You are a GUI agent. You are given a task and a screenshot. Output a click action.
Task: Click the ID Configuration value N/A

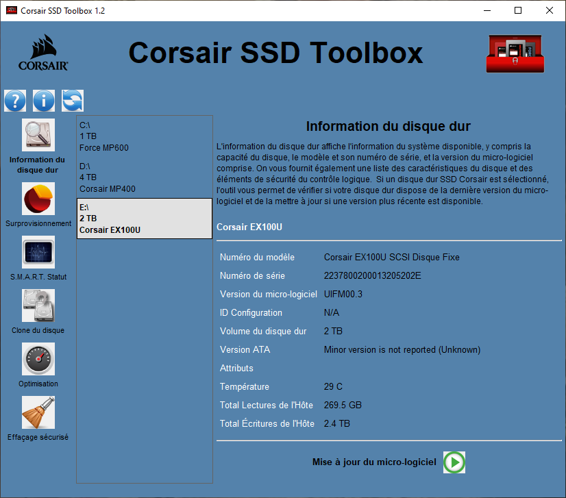332,312
